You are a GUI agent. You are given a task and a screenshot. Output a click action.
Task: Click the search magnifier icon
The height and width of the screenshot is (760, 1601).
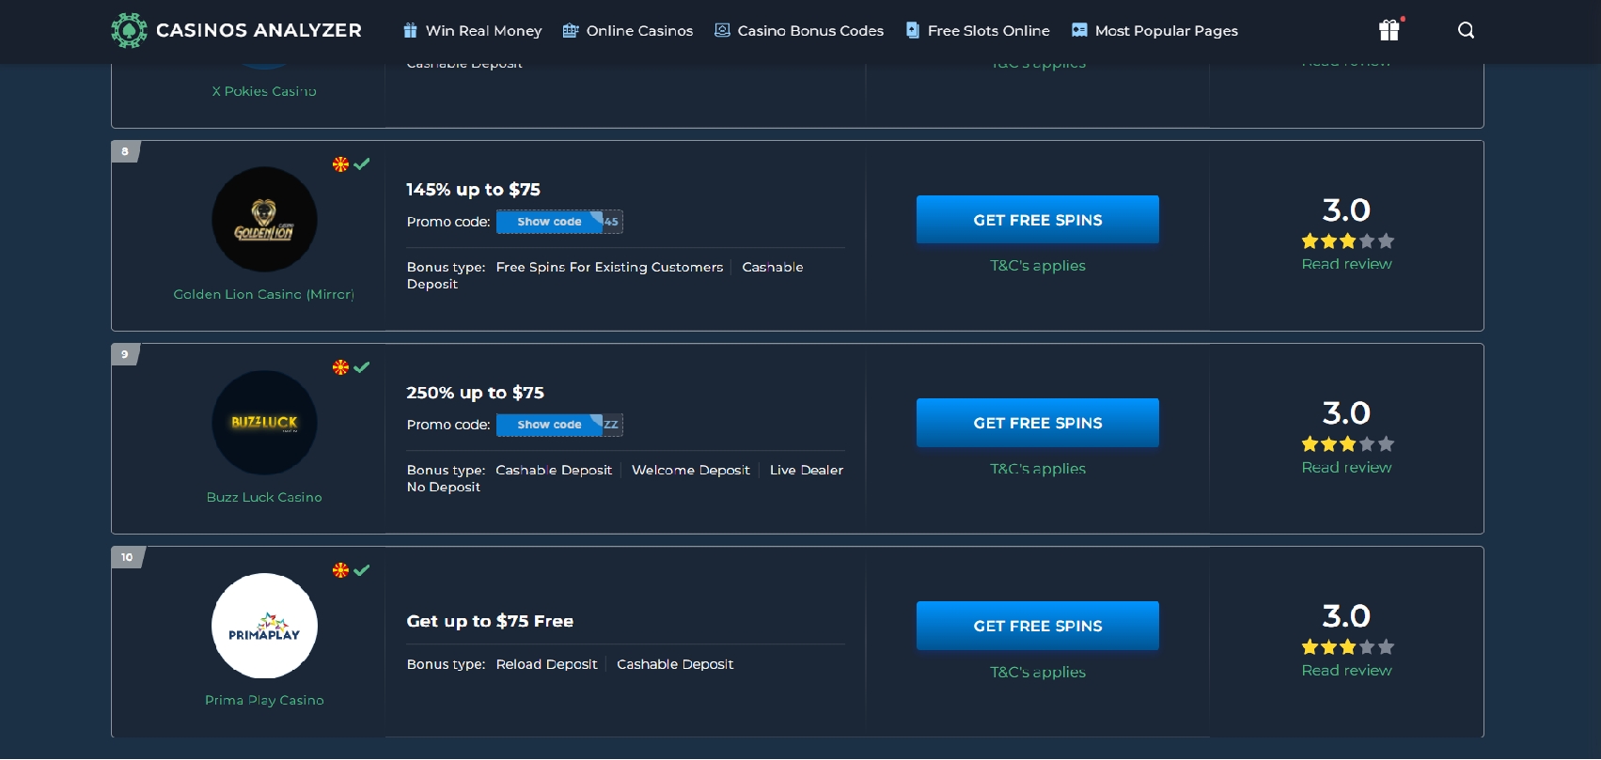pyautogui.click(x=1466, y=30)
